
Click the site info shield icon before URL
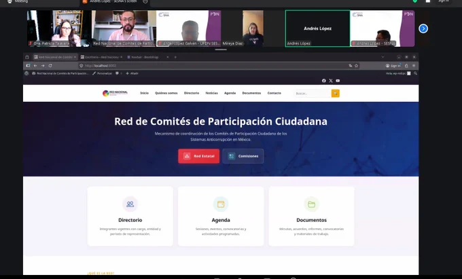click(x=82, y=66)
